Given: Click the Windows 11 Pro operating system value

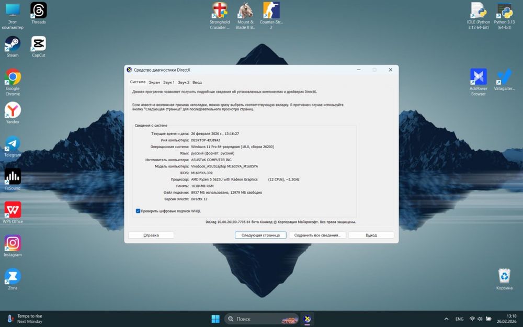Looking at the screenshot, I should (x=233, y=147).
